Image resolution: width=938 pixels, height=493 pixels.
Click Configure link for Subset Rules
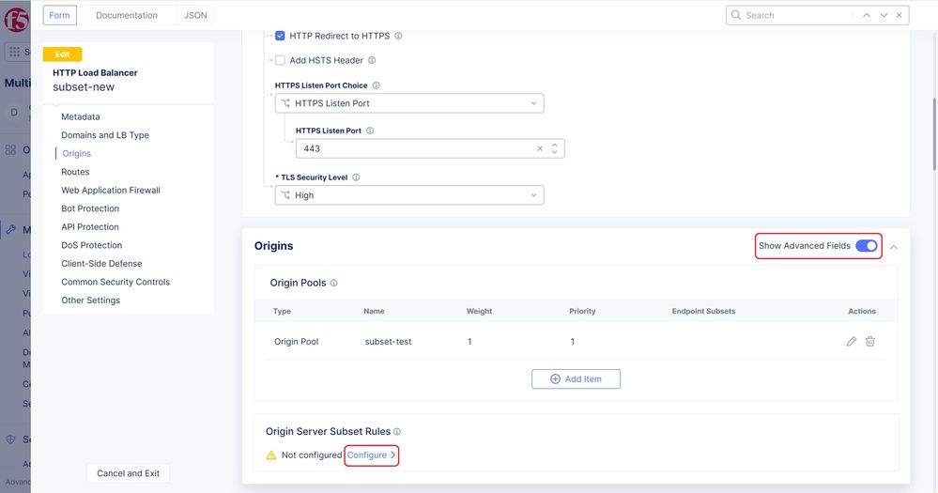pos(371,455)
